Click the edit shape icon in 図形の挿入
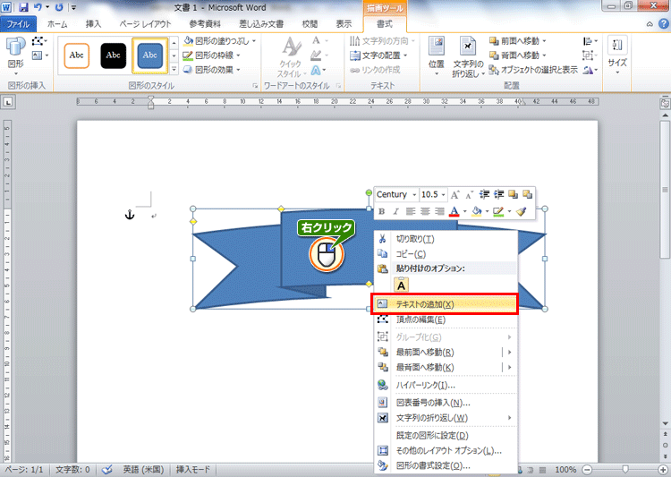 click(x=39, y=41)
